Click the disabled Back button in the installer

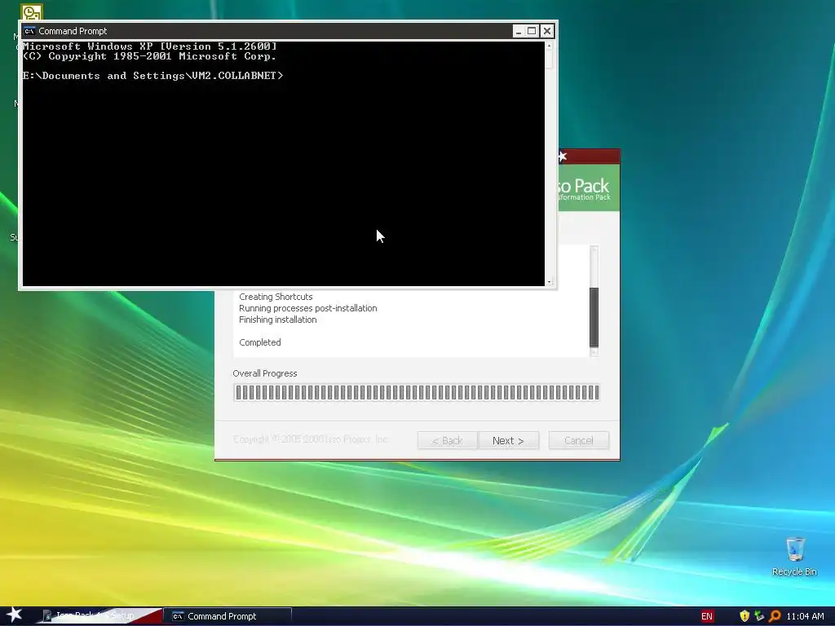click(x=448, y=440)
